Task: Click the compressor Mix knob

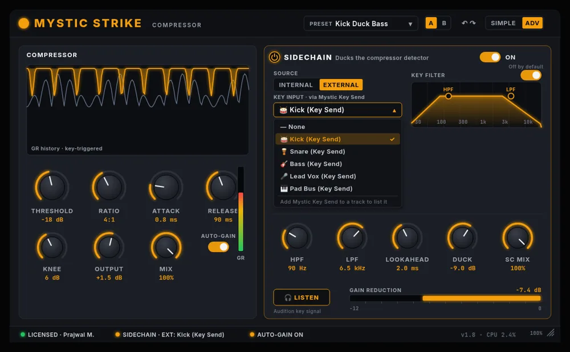Action: [x=166, y=247]
